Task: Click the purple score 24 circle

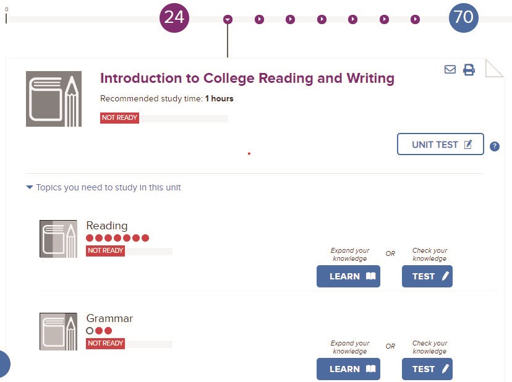Action: [x=174, y=18]
